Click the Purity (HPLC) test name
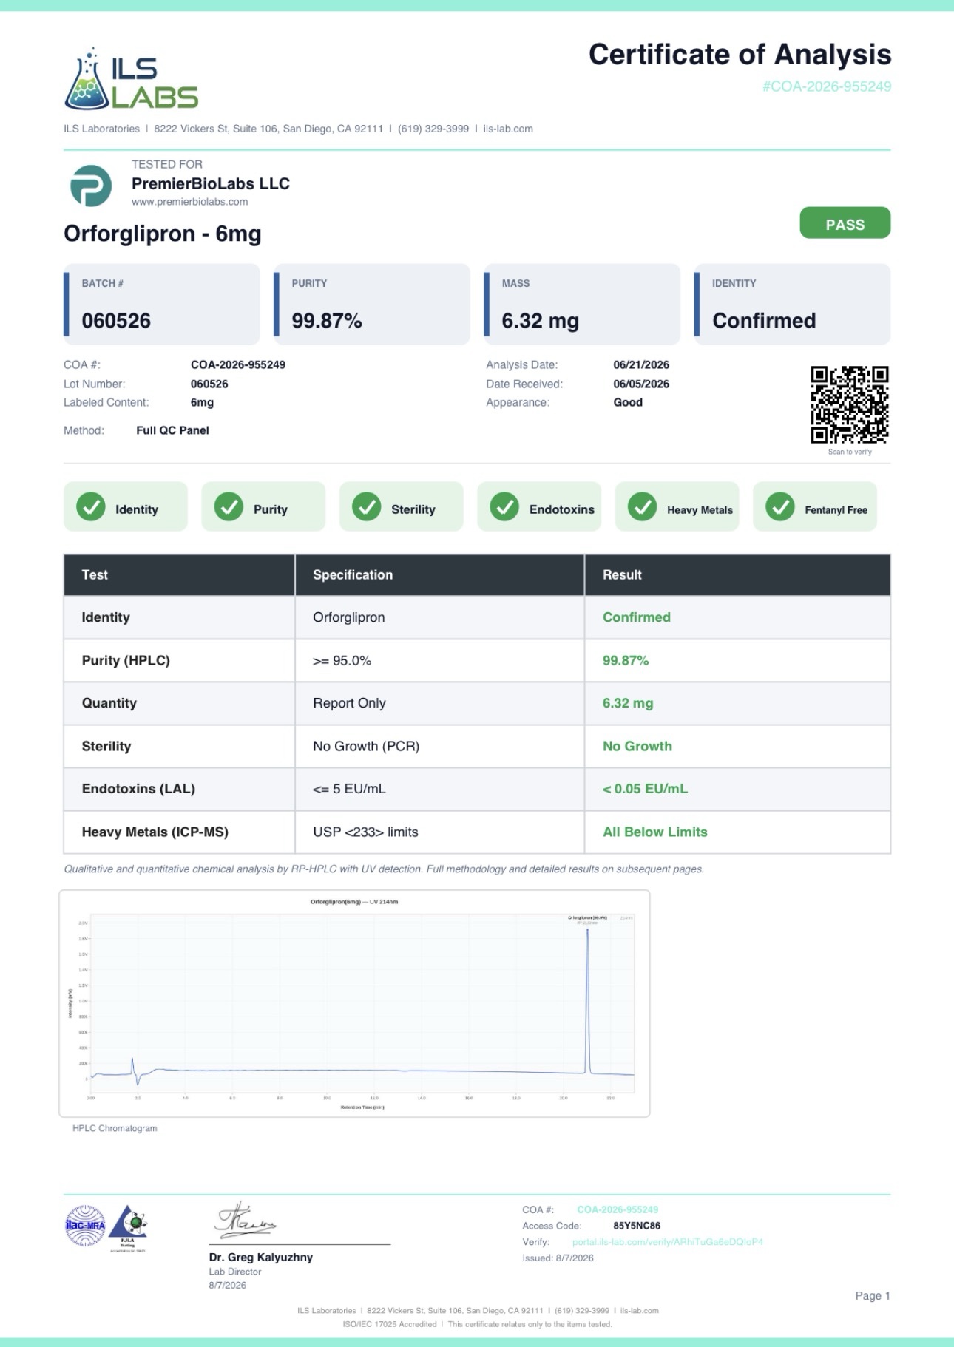Viewport: 954px width, 1347px height. (x=126, y=660)
